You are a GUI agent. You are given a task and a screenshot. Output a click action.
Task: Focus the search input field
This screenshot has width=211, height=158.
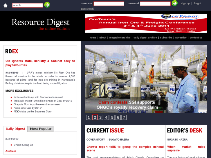pos(28,5)
